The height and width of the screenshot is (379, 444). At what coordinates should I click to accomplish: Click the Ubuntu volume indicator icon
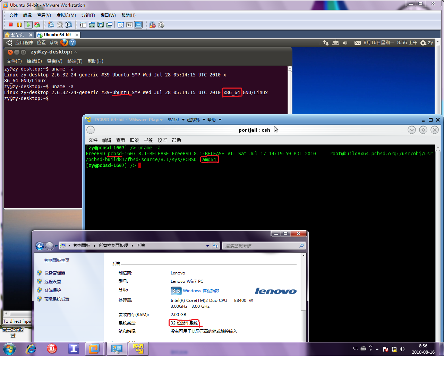click(345, 43)
